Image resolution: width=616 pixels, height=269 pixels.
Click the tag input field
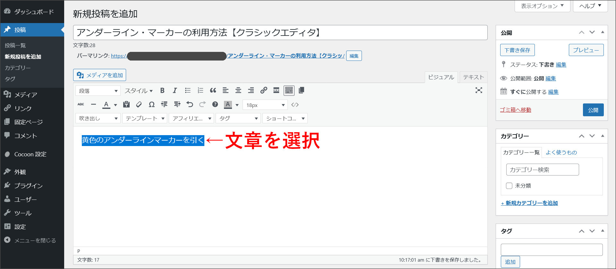tap(552, 250)
